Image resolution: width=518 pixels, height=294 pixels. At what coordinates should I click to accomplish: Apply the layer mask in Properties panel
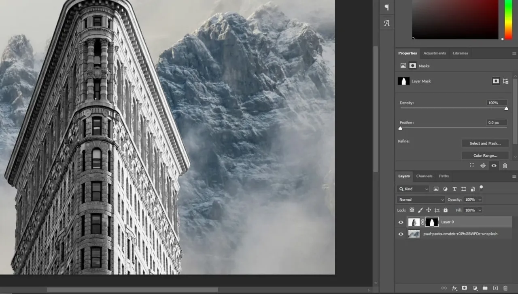pyautogui.click(x=483, y=165)
